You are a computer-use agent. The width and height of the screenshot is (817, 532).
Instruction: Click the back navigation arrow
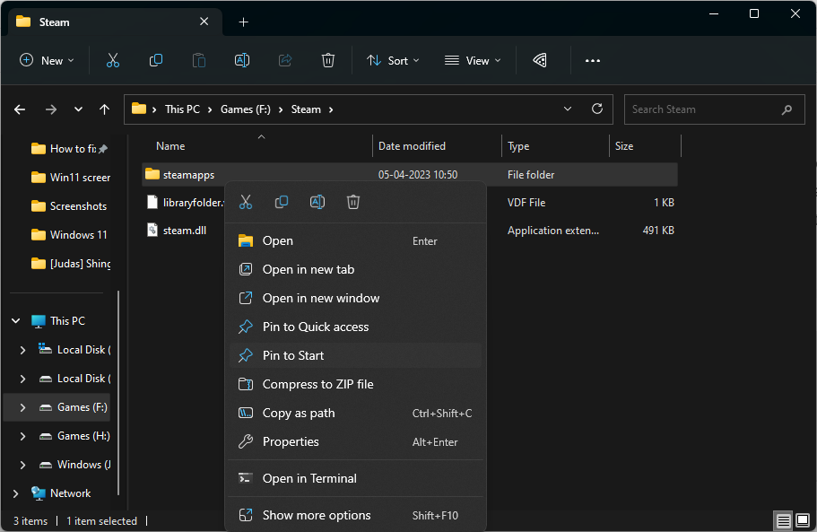point(19,109)
